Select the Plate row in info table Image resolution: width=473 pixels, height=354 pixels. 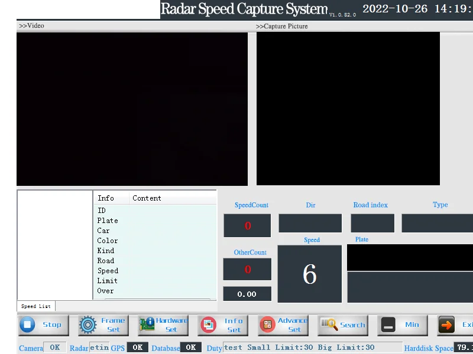(x=155, y=220)
